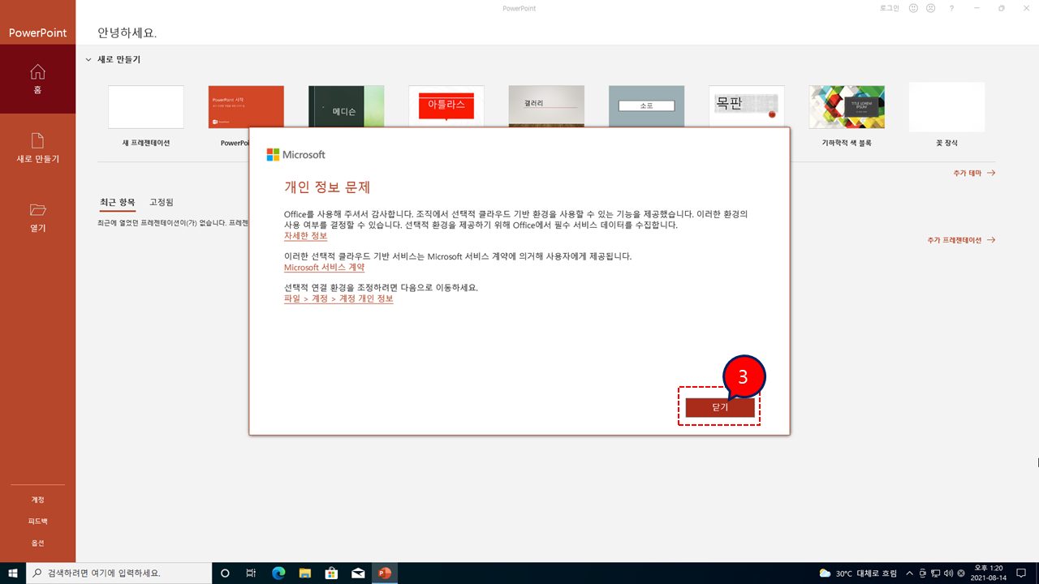Pick the 갤러리 template thumbnail
Viewport: 1039px width, 584px height.
pyautogui.click(x=546, y=107)
